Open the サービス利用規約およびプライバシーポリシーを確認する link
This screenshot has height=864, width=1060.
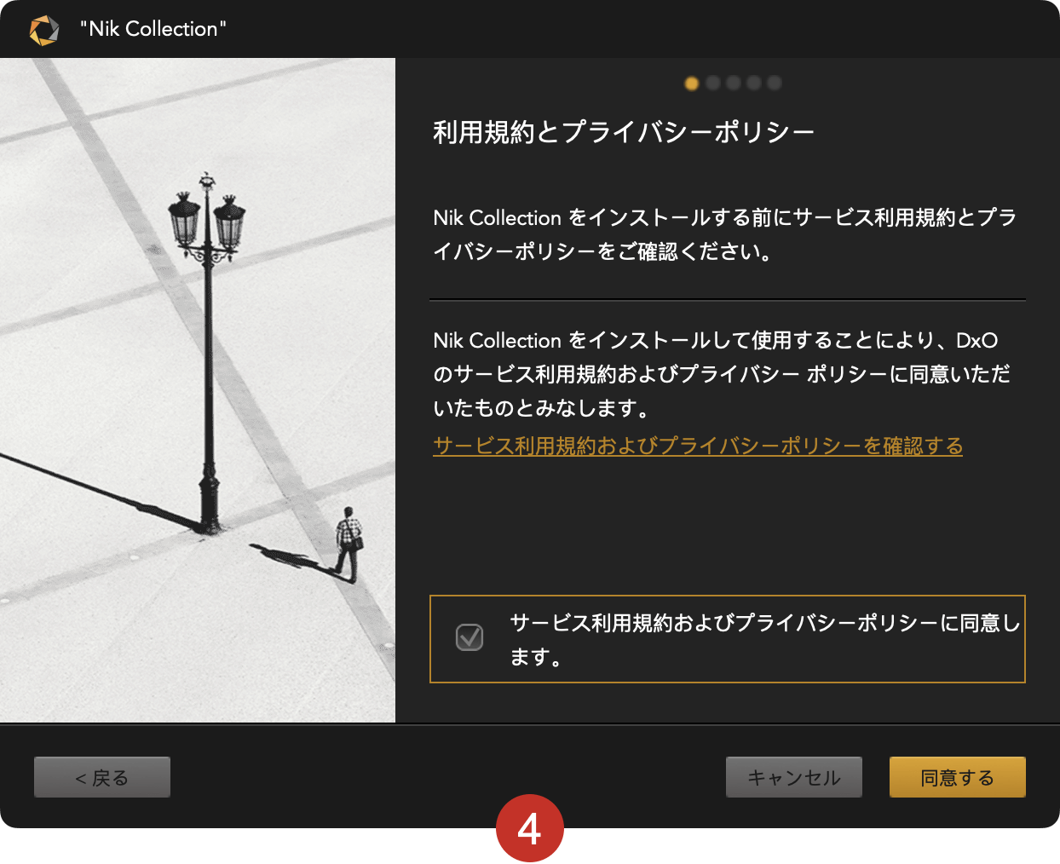pos(698,446)
